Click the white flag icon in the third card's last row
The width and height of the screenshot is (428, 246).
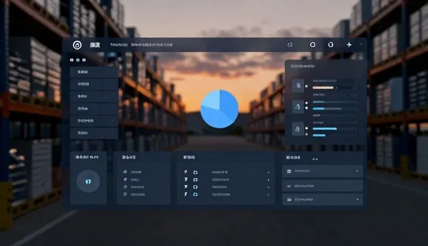point(186,194)
